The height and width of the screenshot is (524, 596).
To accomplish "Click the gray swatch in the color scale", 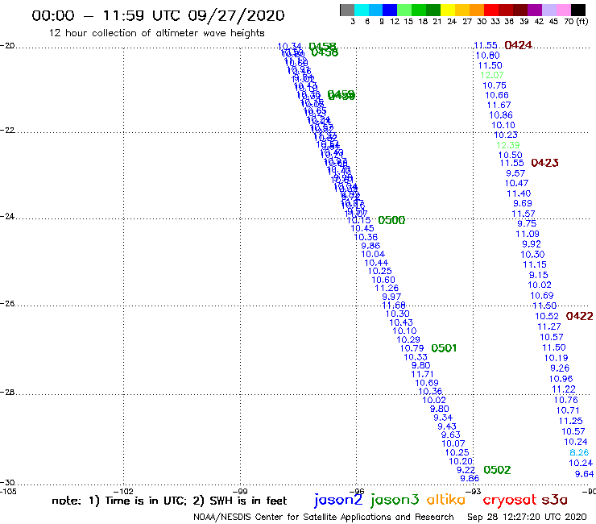I will tap(347, 10).
